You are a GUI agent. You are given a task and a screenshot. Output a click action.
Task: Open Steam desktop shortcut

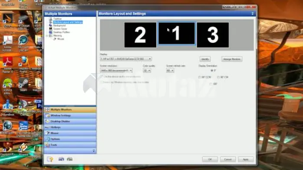(x=23, y=85)
